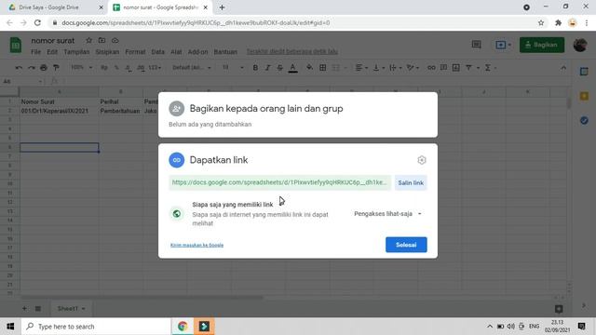Click the green Bagikan share button
This screenshot has width=596, height=335.
pos(542,45)
